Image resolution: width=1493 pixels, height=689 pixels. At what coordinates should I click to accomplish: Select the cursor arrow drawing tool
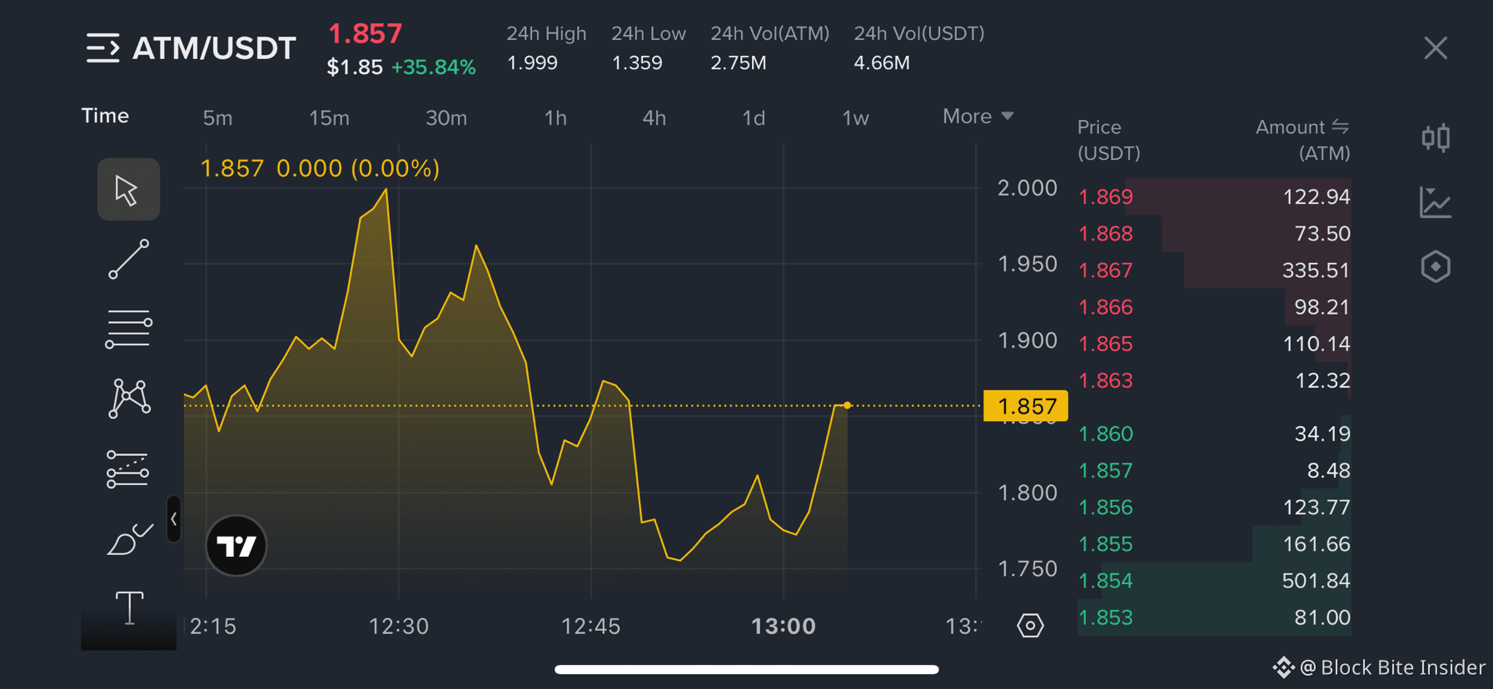[x=128, y=190]
